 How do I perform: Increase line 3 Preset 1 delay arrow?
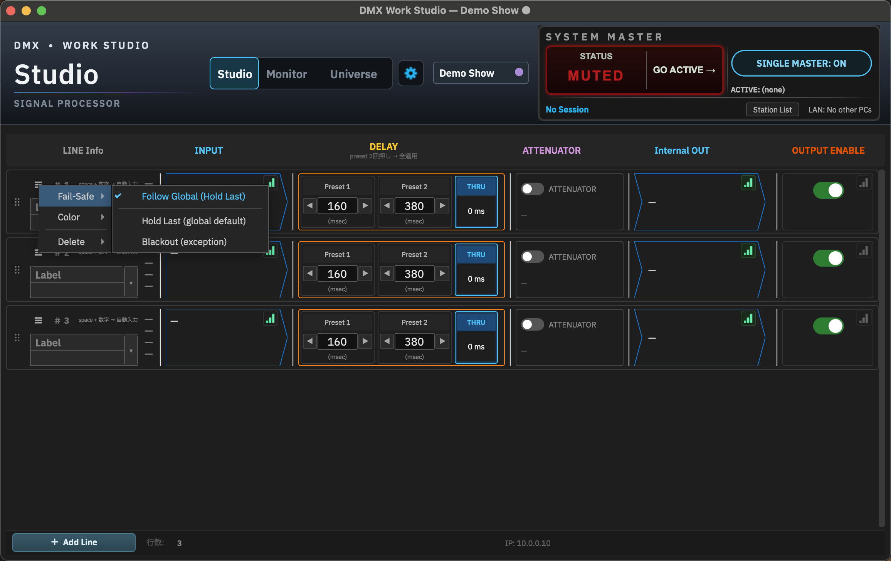365,341
